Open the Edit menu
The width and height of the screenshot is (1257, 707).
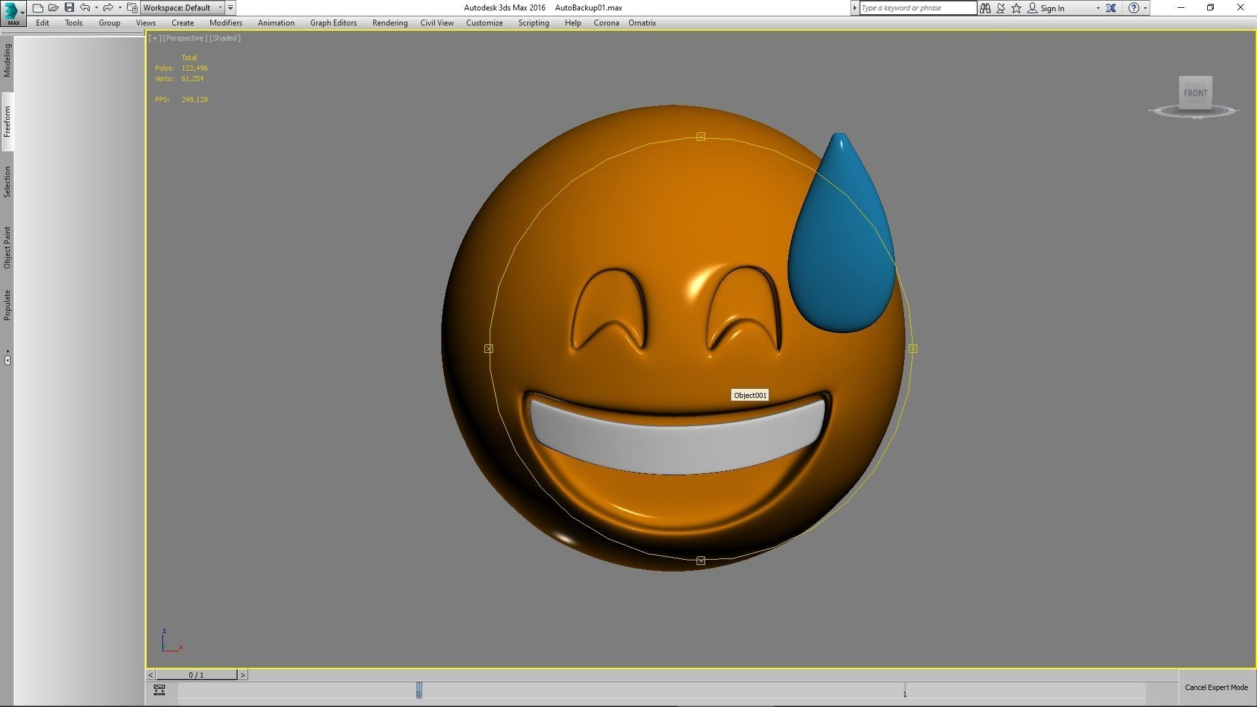click(43, 23)
